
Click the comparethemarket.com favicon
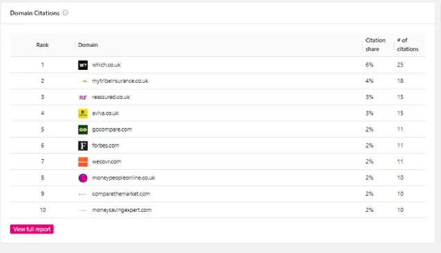(x=83, y=194)
